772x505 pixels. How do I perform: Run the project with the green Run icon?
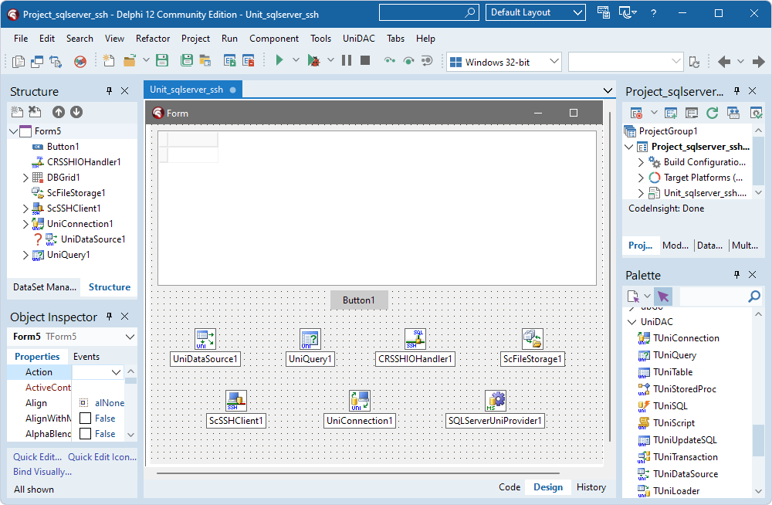(x=279, y=59)
